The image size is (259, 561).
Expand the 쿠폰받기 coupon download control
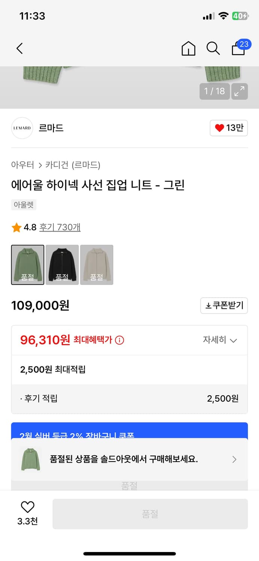click(x=224, y=306)
